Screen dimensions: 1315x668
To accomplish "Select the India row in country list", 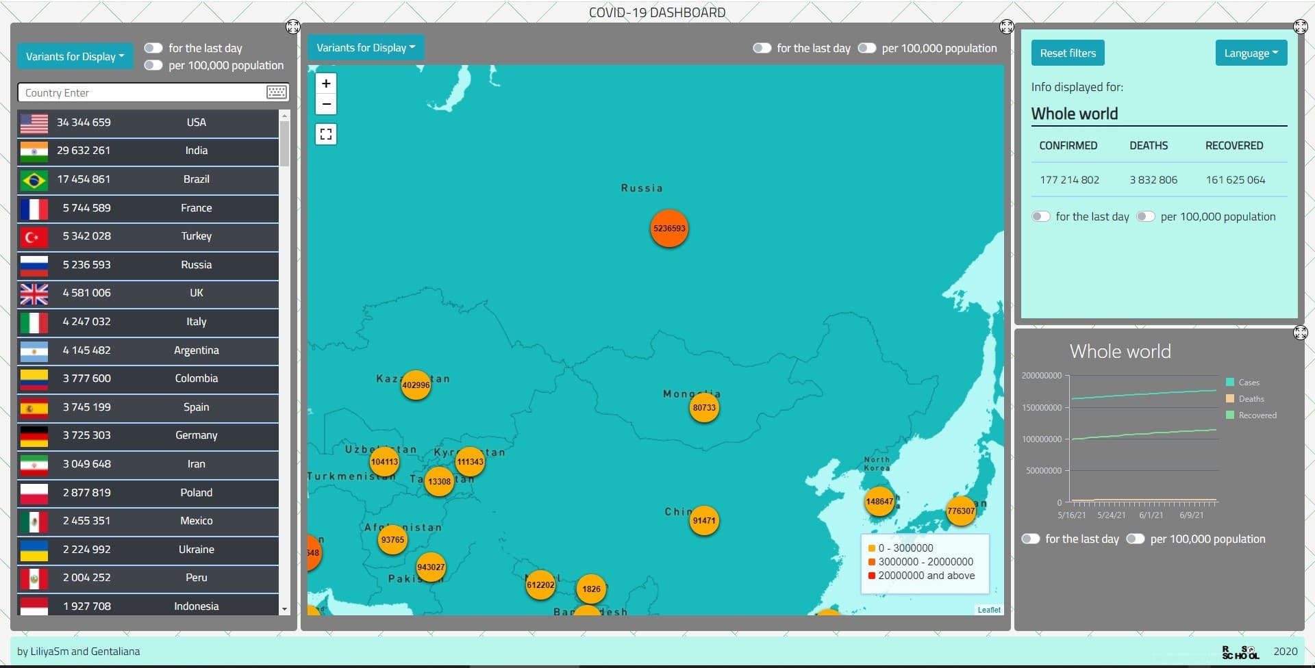I will [148, 151].
